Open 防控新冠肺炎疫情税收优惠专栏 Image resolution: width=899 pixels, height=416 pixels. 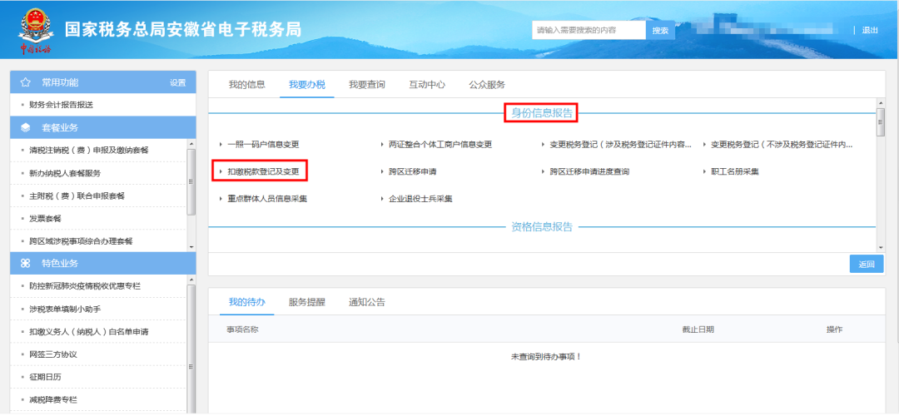[85, 286]
